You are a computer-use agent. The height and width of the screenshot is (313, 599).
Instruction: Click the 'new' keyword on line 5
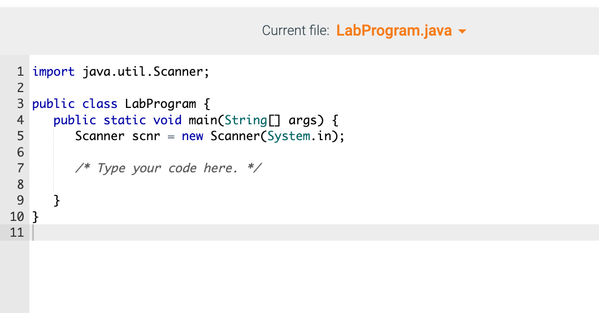[x=192, y=136]
